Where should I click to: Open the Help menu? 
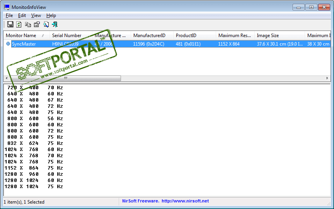[x=51, y=15]
